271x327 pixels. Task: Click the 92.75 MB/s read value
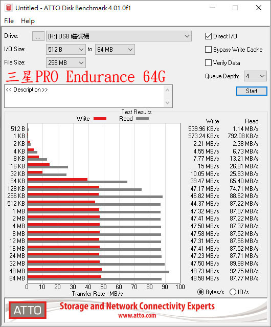pos(244,271)
